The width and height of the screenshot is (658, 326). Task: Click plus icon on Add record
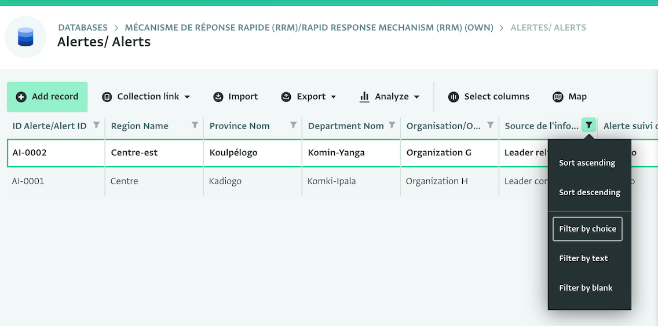21,97
